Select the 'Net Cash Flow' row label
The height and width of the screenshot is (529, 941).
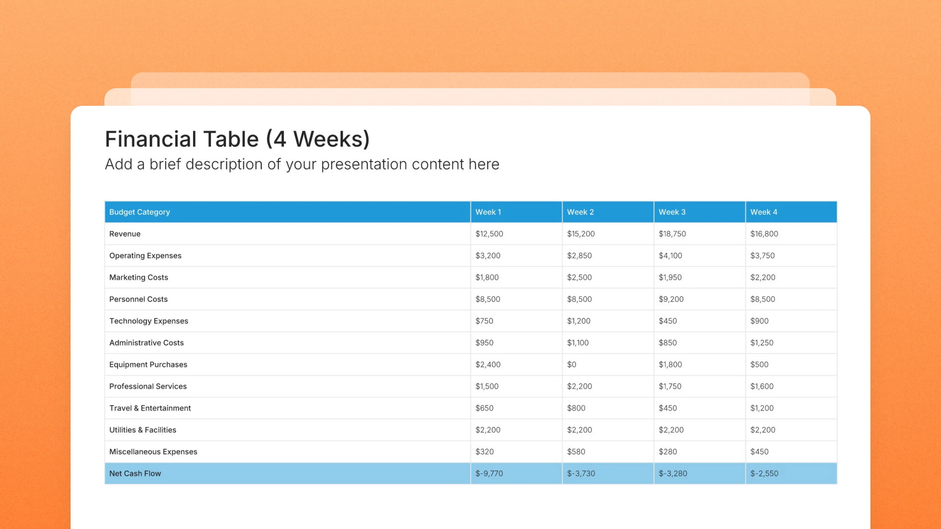[x=135, y=474]
